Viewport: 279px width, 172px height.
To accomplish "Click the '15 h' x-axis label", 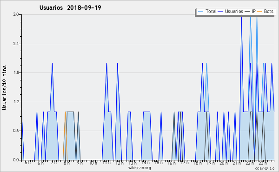I will (159, 163).
